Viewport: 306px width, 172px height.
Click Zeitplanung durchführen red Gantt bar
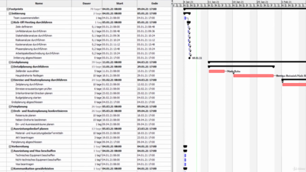(x=294, y=85)
